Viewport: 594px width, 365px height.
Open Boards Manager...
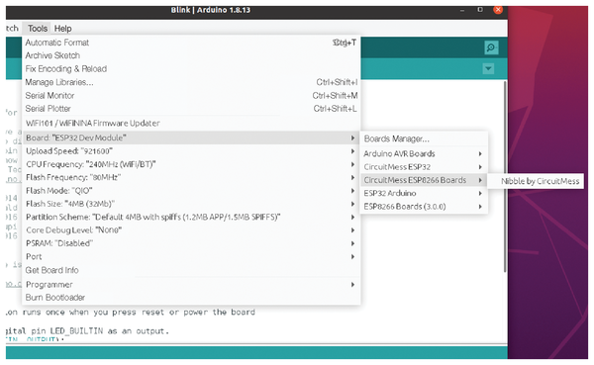pyautogui.click(x=424, y=138)
